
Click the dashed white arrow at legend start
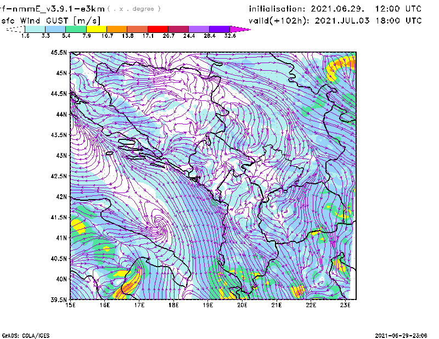[x=15, y=29]
